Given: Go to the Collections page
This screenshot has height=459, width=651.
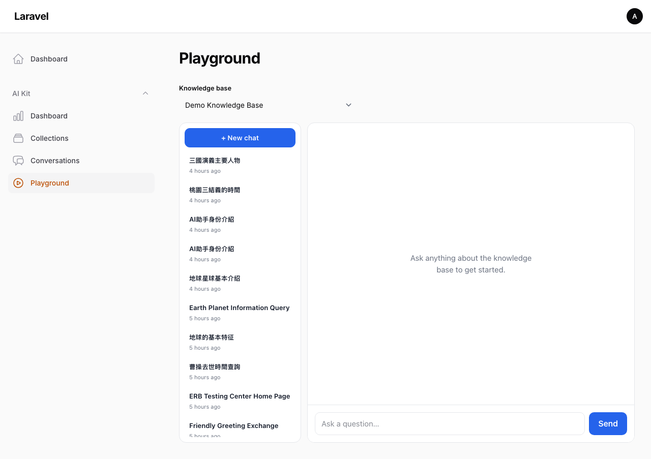Looking at the screenshot, I should [81, 138].
